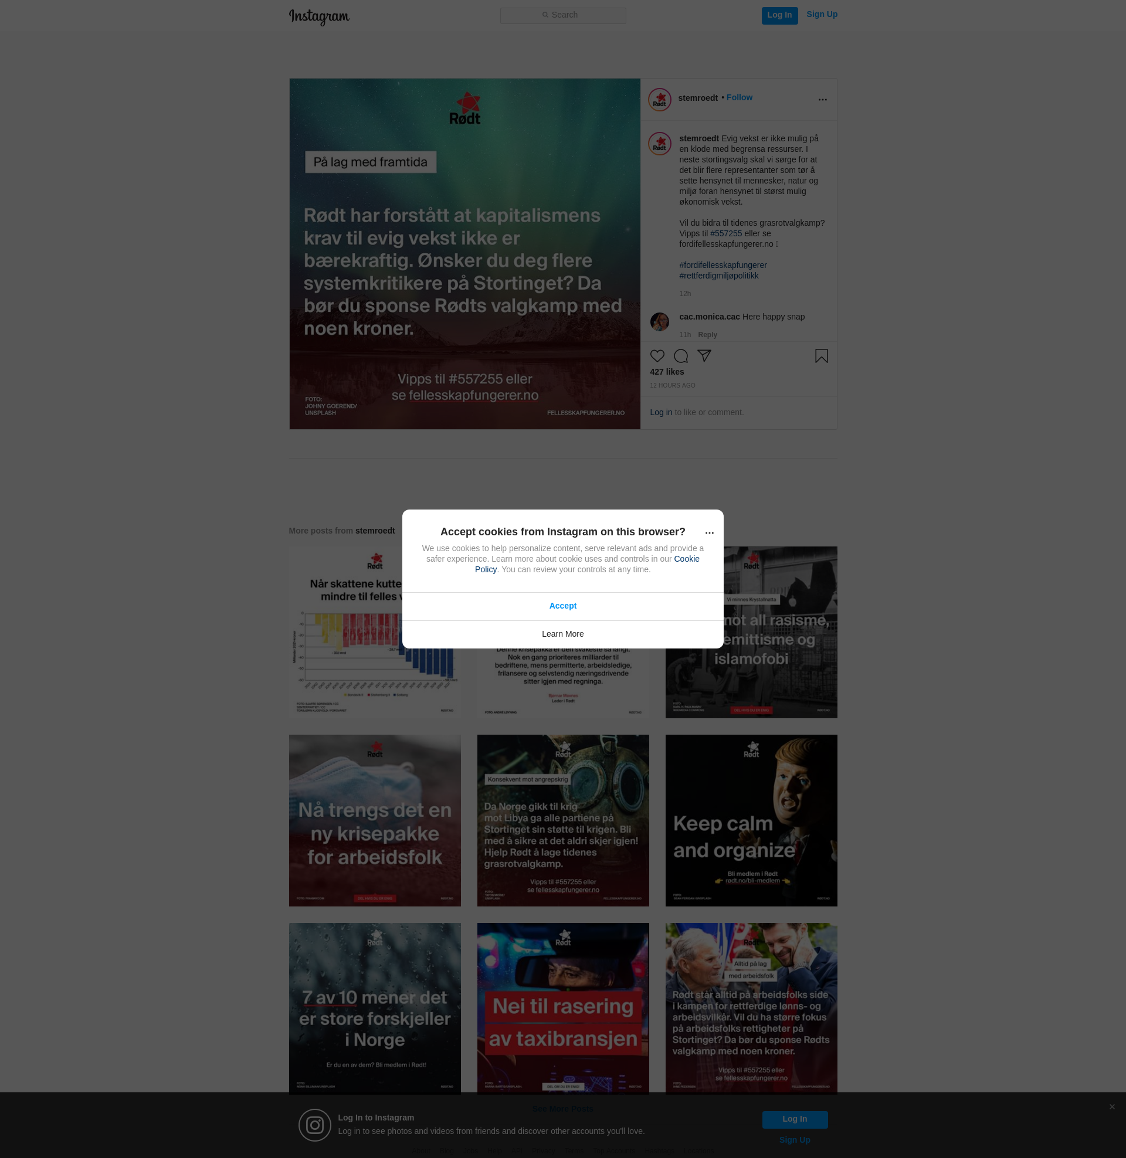Reply to cac.monica.cac comment
Screen dimensions: 1126x1158
click(707, 335)
